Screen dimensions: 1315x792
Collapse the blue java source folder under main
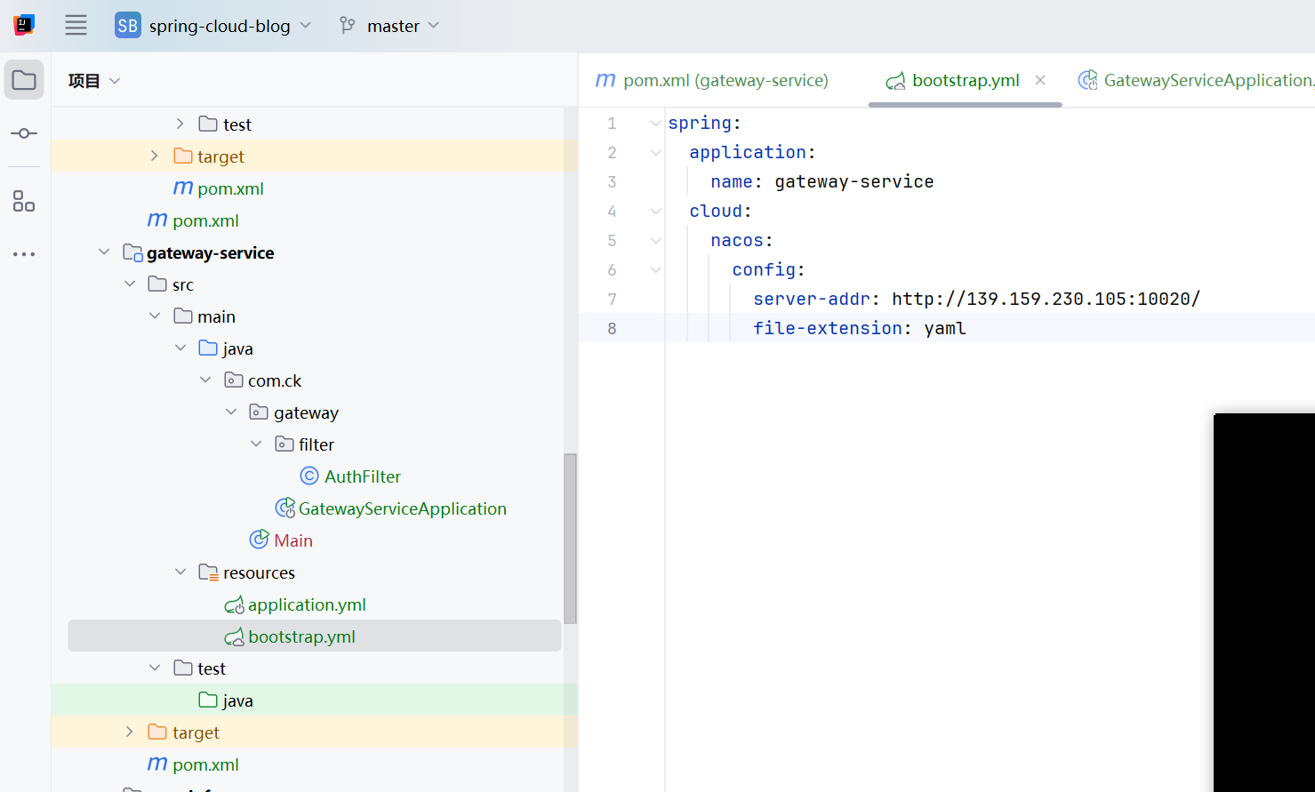tap(180, 348)
